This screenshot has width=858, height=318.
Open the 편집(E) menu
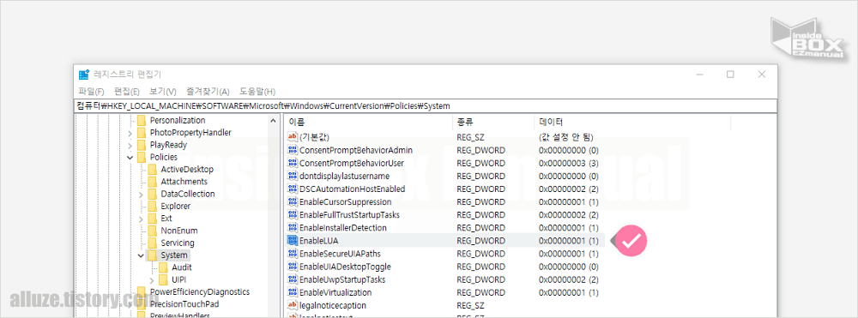pos(127,91)
